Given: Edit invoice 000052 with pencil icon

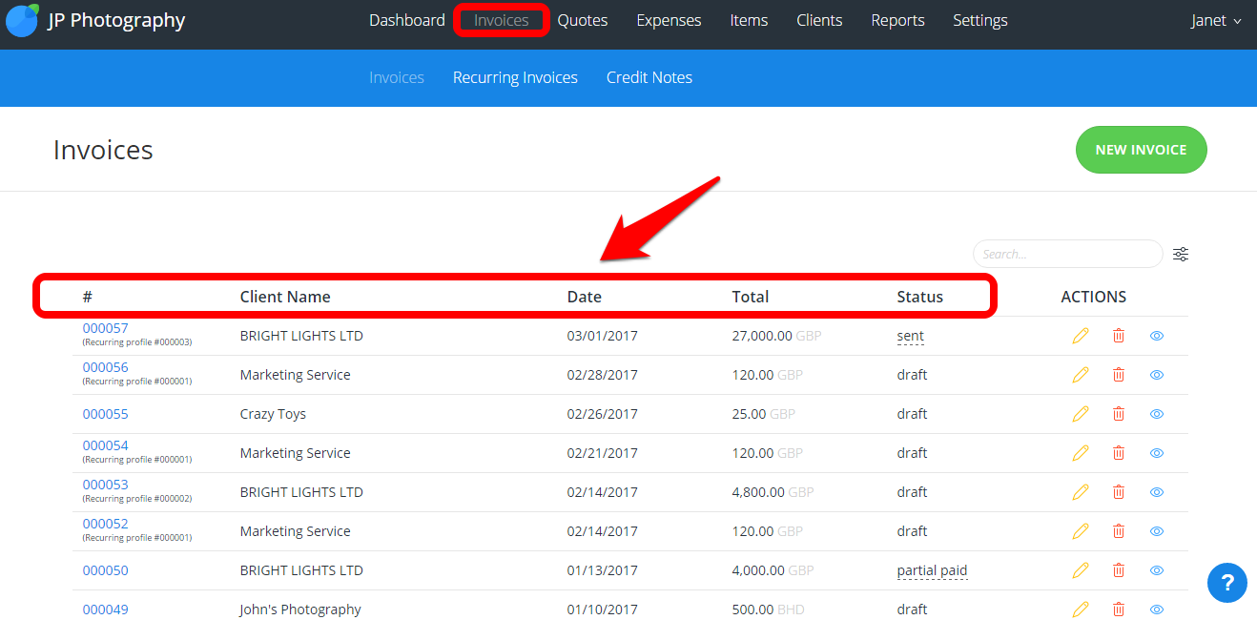Looking at the screenshot, I should 1081,531.
